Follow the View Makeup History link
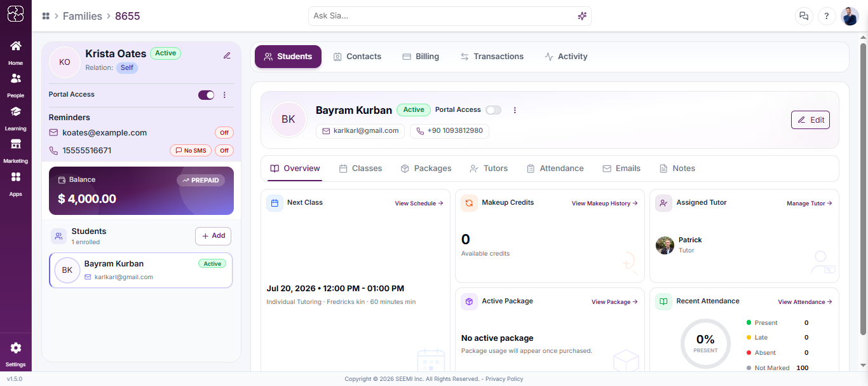 604,203
